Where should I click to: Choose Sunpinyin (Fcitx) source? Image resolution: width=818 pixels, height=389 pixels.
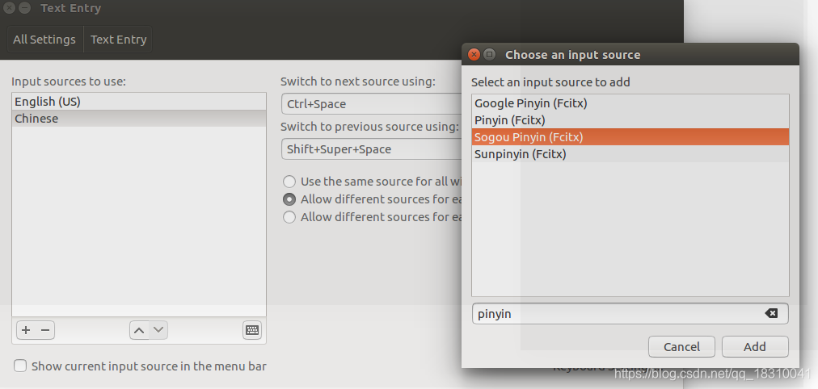click(x=630, y=154)
